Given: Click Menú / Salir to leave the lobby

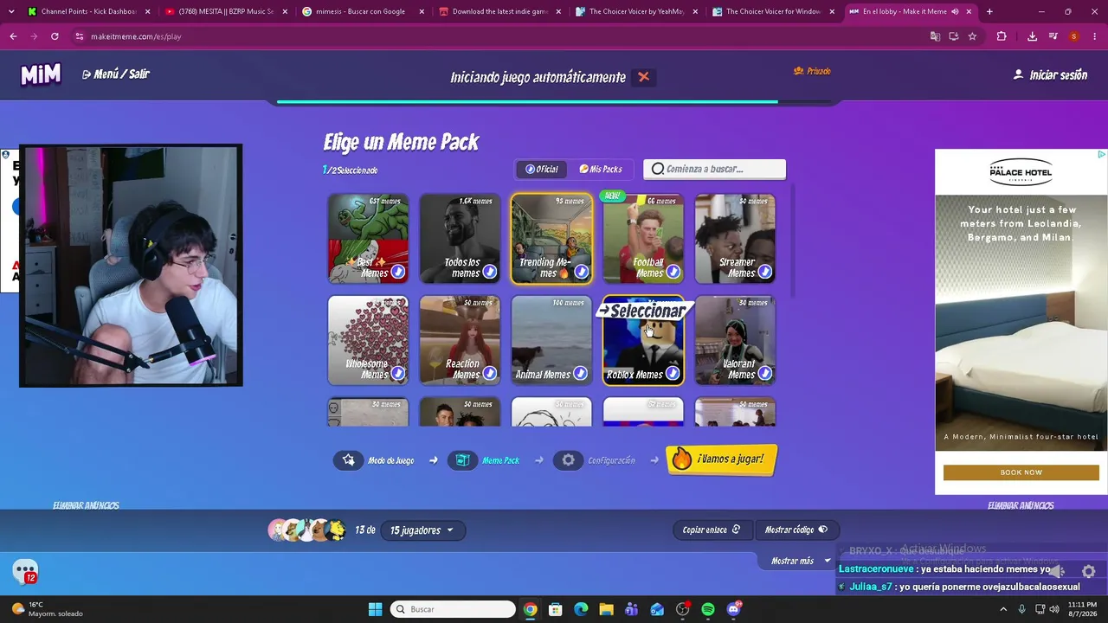Looking at the screenshot, I should tap(116, 74).
